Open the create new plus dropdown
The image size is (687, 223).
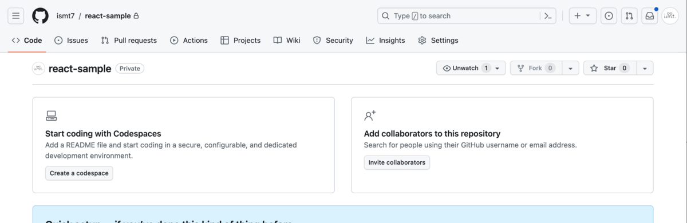click(583, 16)
